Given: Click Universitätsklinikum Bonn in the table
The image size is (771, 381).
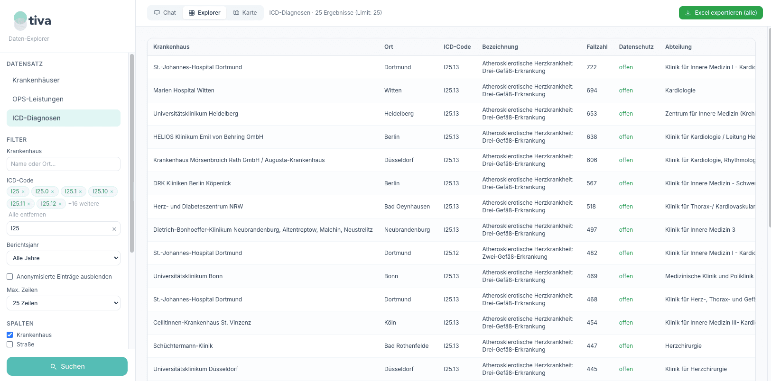Looking at the screenshot, I should point(188,276).
